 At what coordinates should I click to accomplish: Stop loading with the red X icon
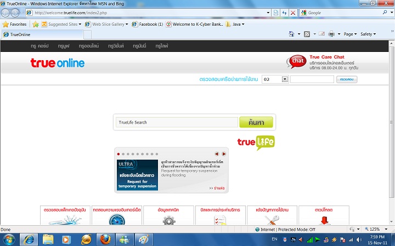tap(293, 13)
